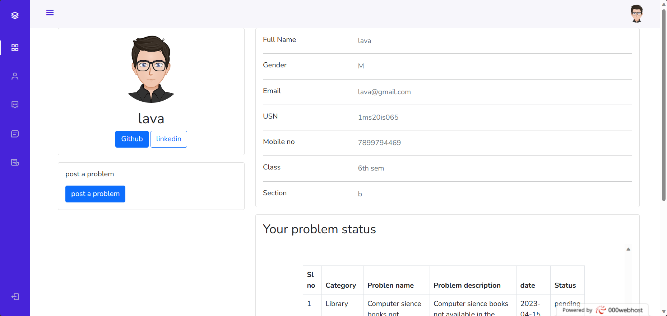The image size is (667, 316).
Task: Open the dashboard grid icon
Action: tap(15, 48)
